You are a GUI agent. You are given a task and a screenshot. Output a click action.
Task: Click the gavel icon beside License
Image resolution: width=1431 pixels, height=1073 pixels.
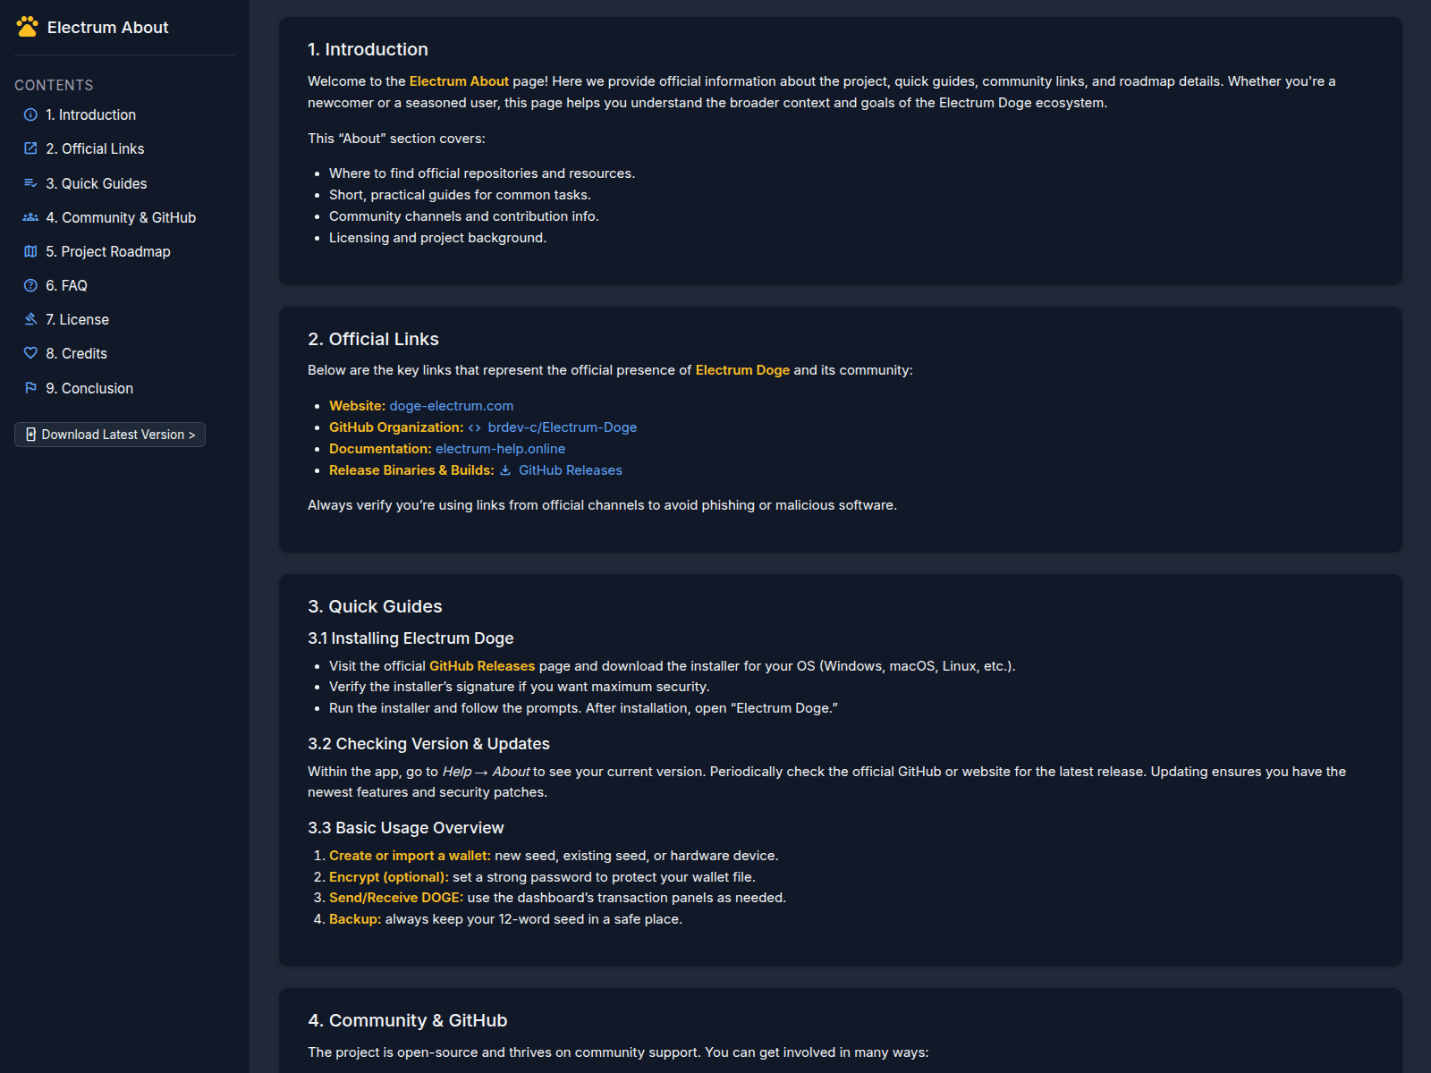click(x=30, y=319)
